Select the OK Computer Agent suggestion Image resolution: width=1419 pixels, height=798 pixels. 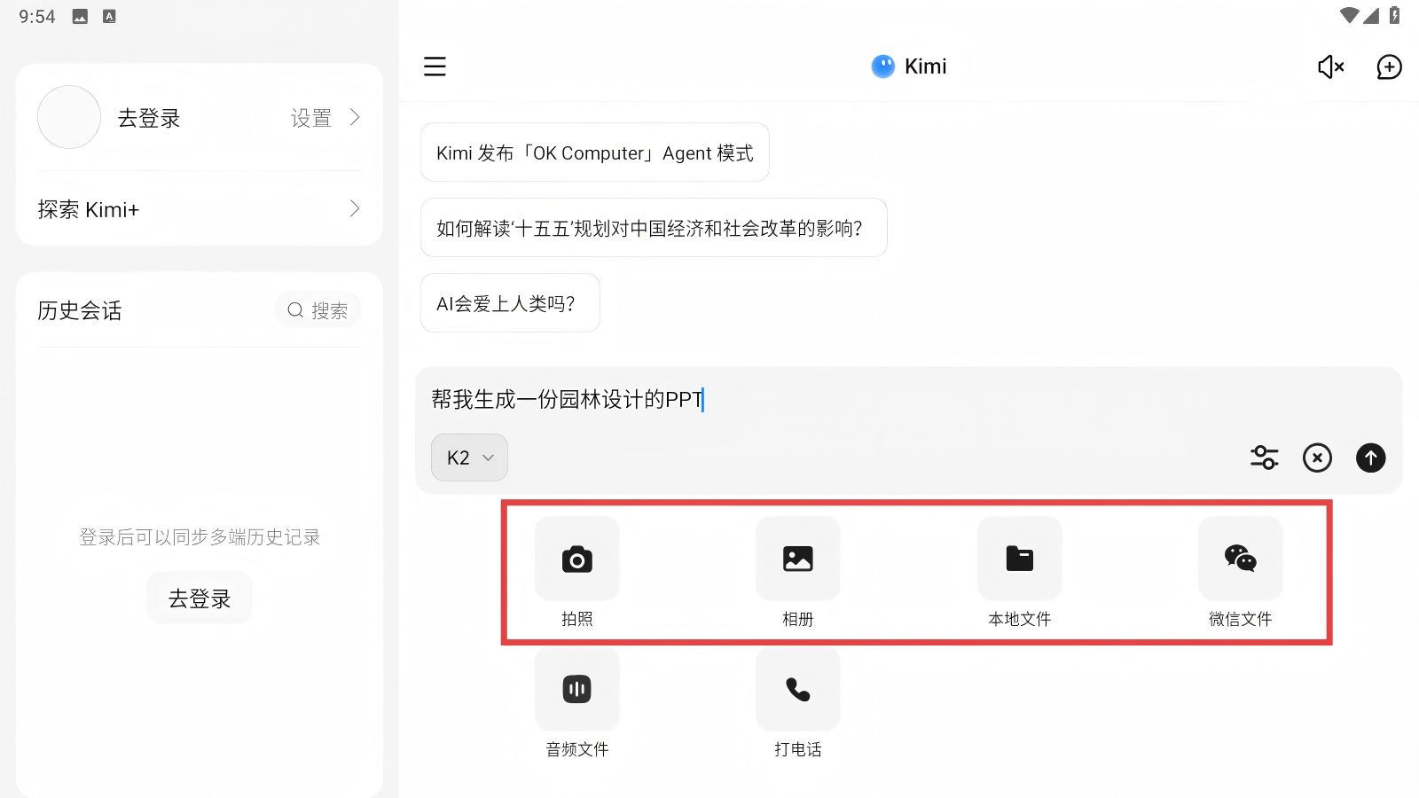(x=594, y=153)
